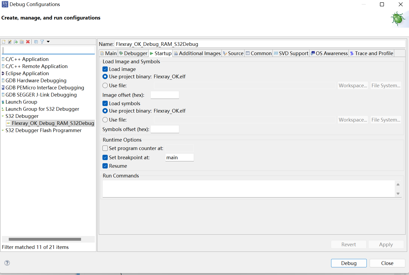Viewport: 409px width, 275px height.
Task: Uncheck the Load image checkbox
Action: 105,69
